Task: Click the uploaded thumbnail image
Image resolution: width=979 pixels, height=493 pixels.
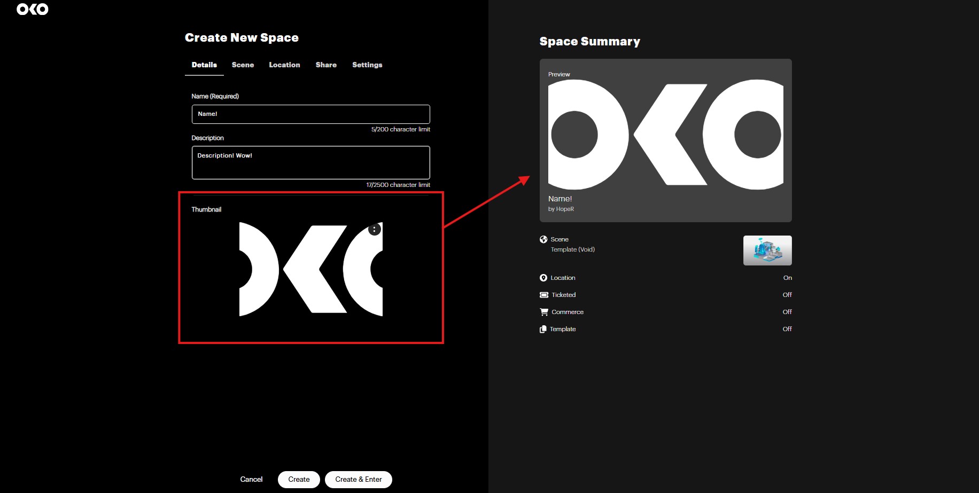Action: pos(310,269)
